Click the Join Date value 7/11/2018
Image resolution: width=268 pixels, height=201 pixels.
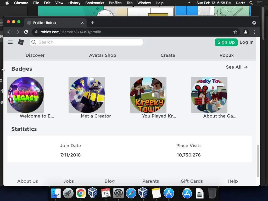click(x=70, y=155)
